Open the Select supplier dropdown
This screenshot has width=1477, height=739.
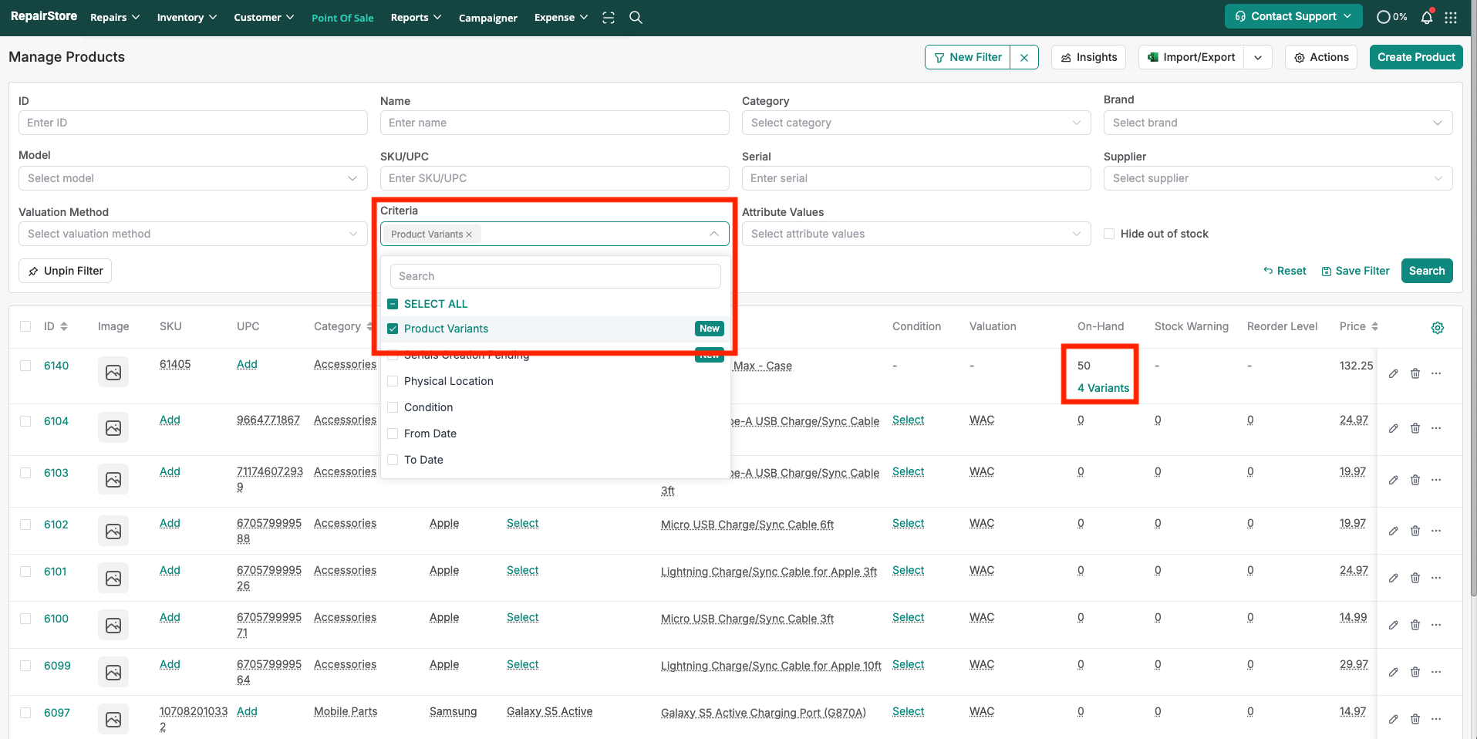(x=1277, y=178)
